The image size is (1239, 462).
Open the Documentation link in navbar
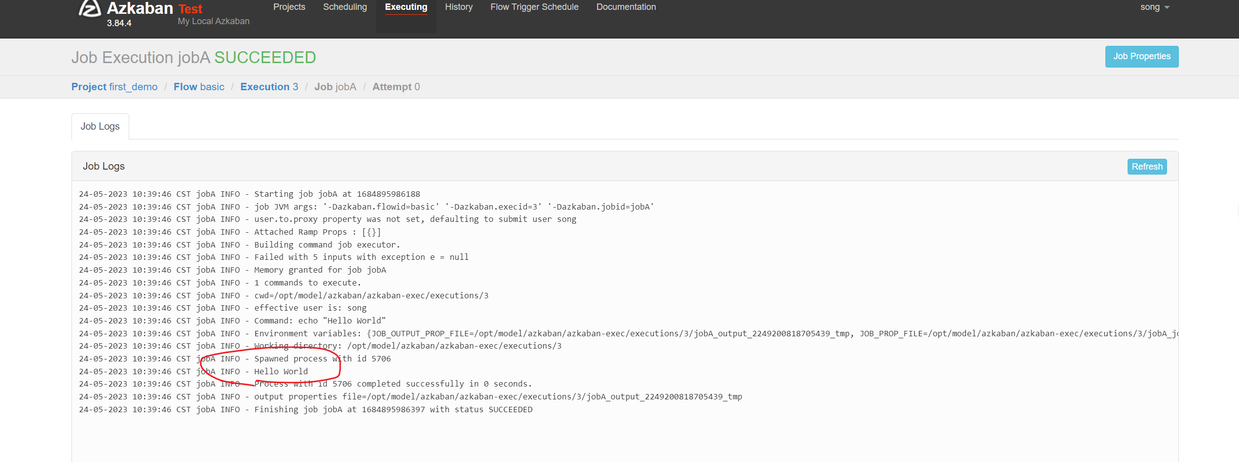(626, 7)
